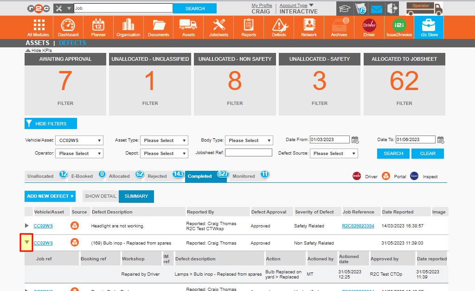Click the SEARCH button in filters

[x=393, y=153]
